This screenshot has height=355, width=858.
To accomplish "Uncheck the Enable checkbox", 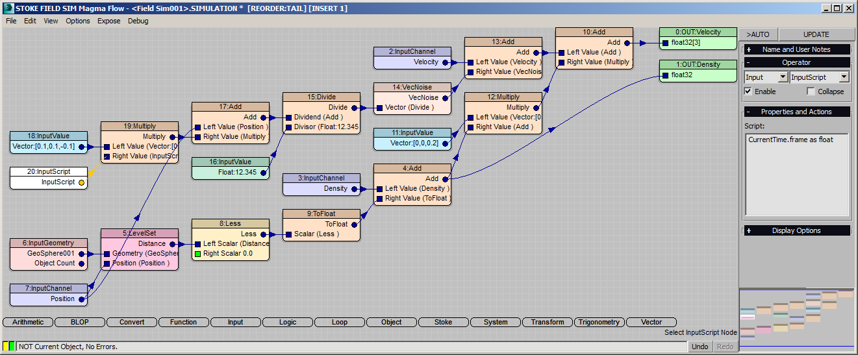I will [x=748, y=92].
